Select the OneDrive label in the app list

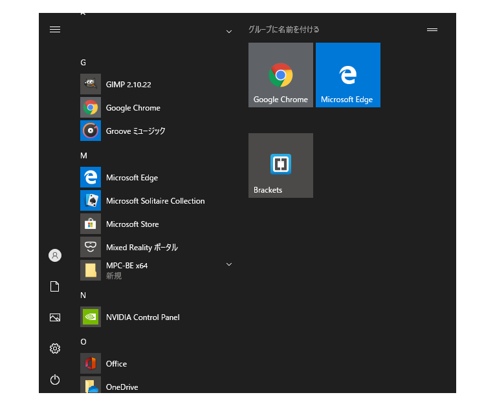click(122, 387)
